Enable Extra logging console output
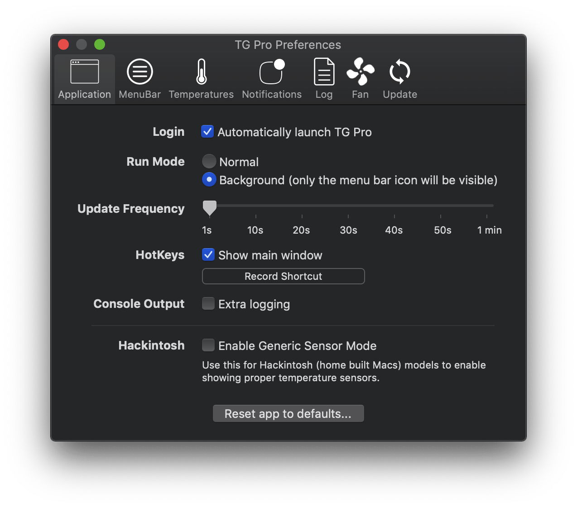 pos(208,303)
